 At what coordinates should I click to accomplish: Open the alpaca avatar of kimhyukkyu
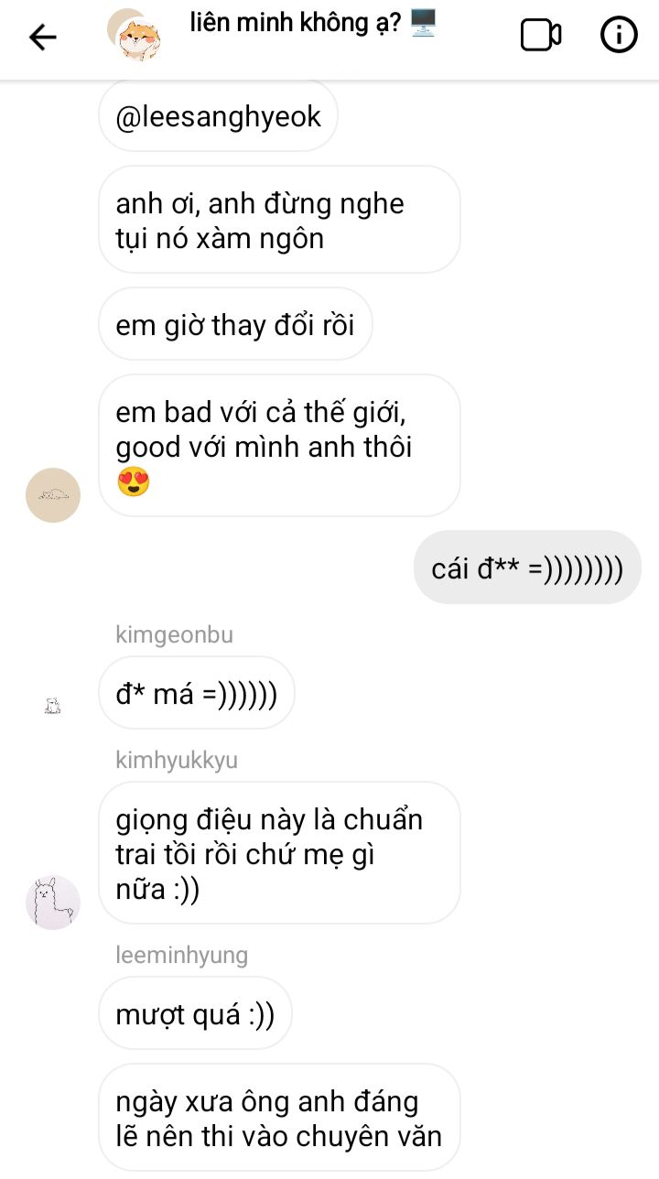tap(53, 903)
